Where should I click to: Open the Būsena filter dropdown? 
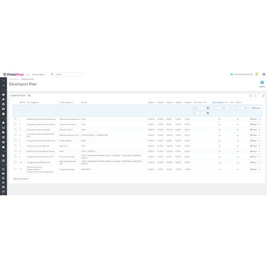pos(241,108)
